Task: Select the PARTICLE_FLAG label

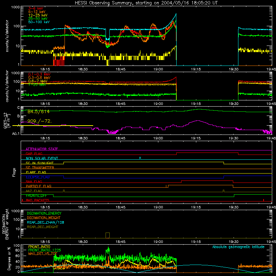Action: point(39,186)
